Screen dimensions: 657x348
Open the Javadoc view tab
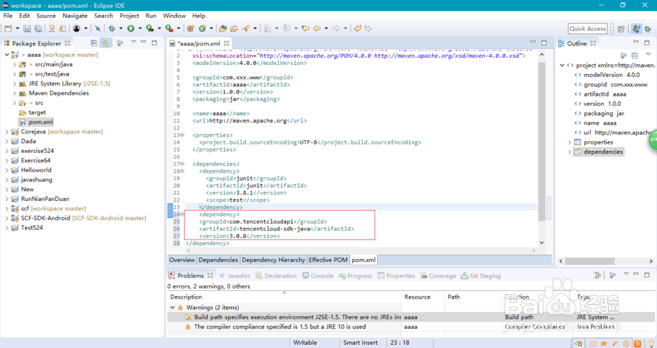point(235,276)
